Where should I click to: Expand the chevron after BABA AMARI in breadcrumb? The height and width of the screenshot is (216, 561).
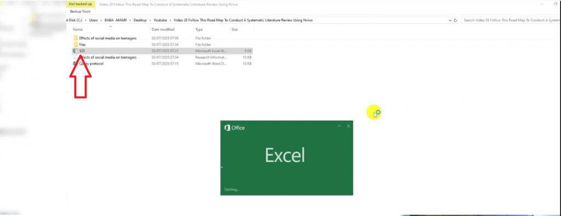[130, 20]
